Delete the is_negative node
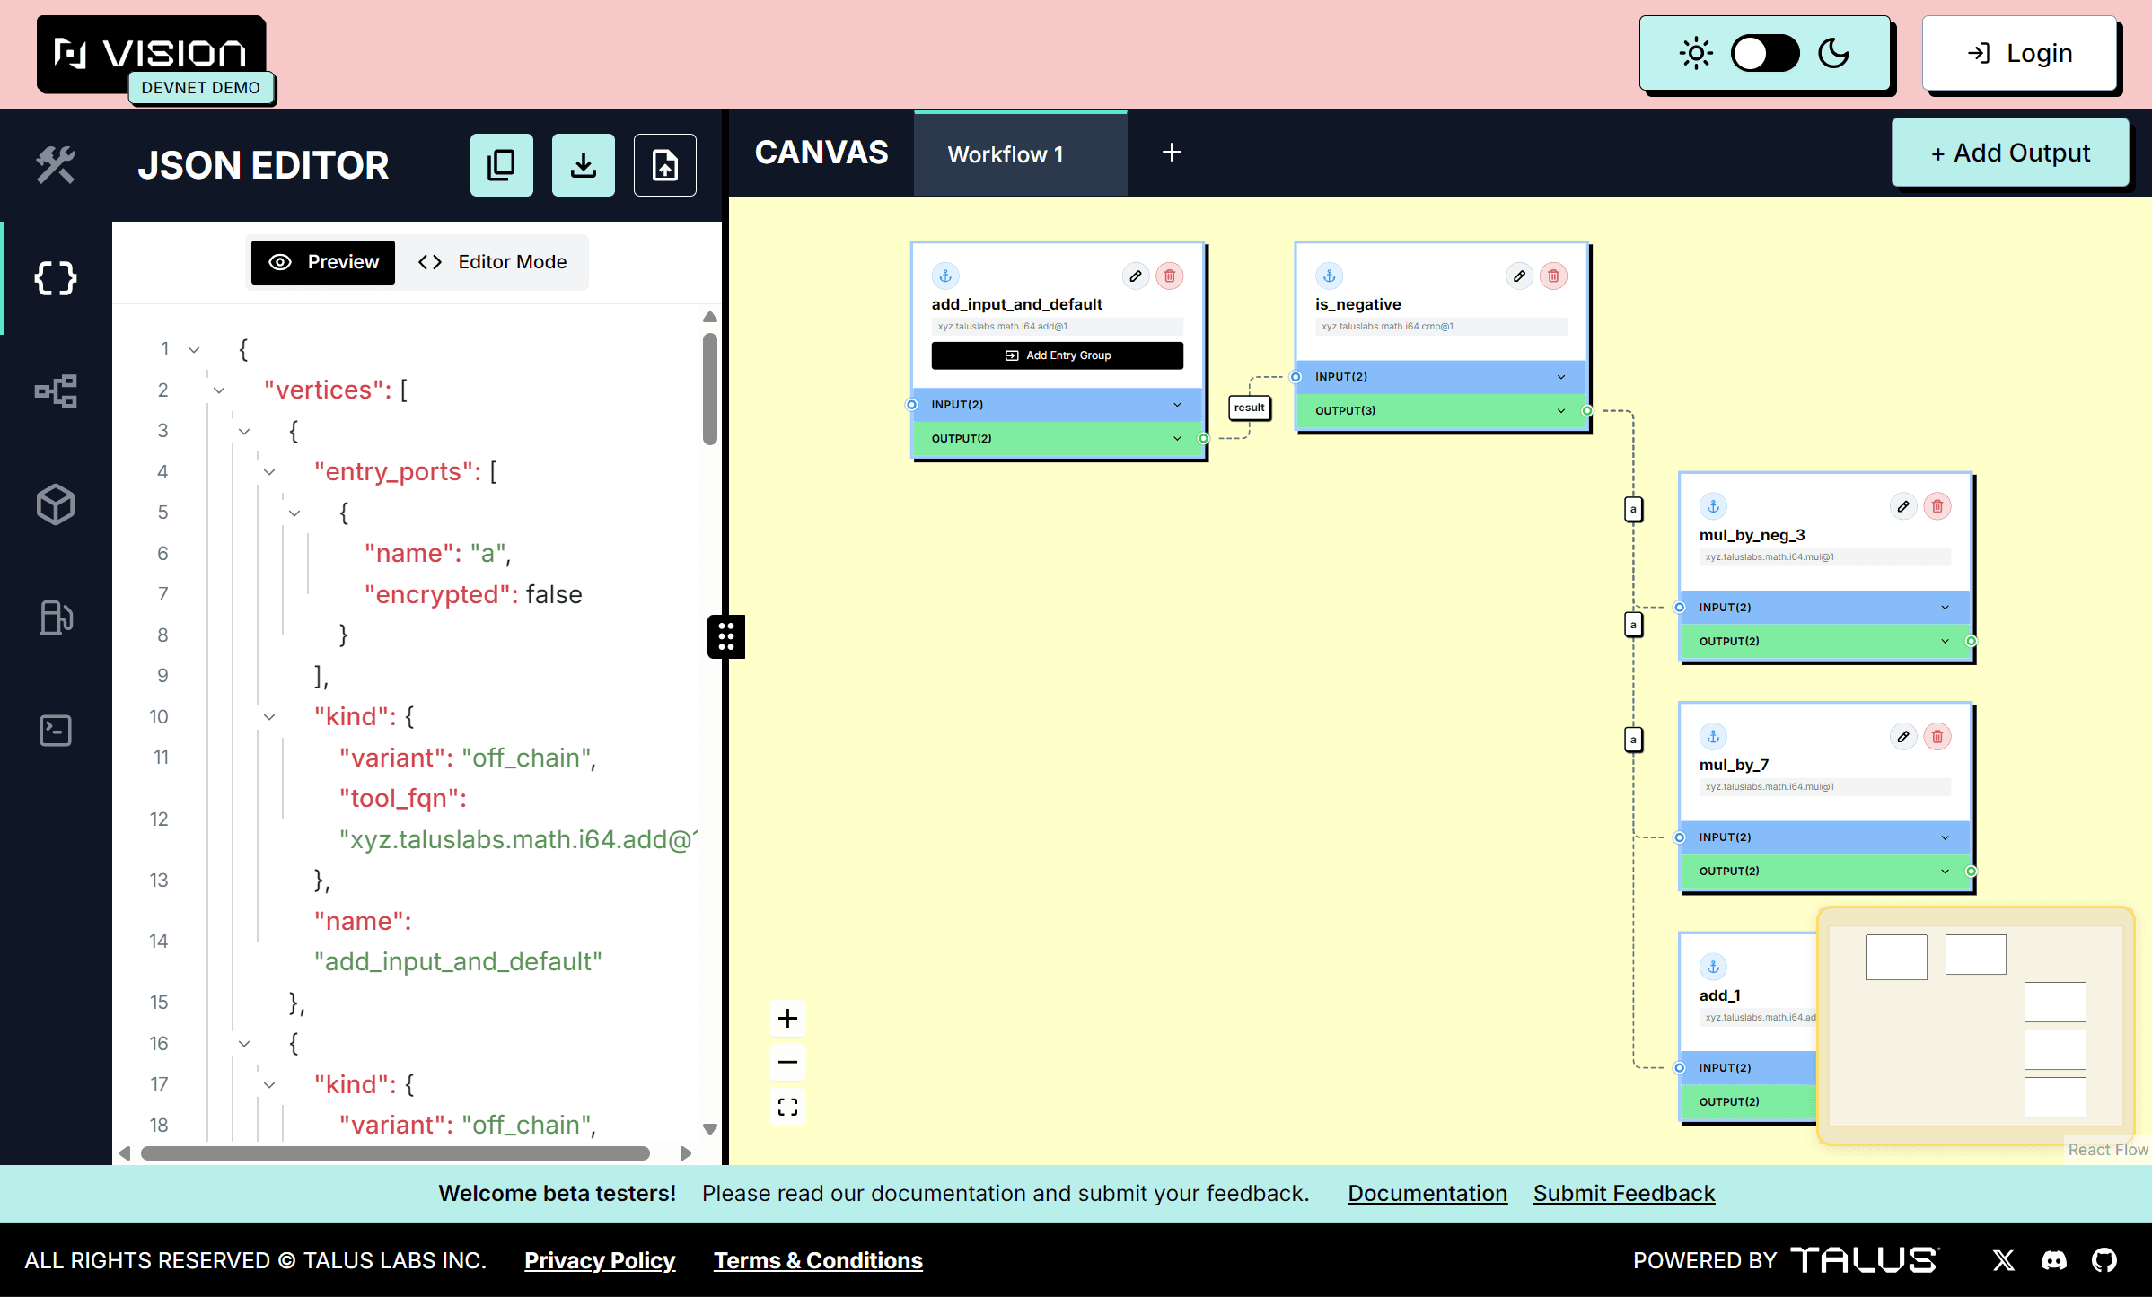Screen dimensions: 2152x1297 click(1553, 276)
